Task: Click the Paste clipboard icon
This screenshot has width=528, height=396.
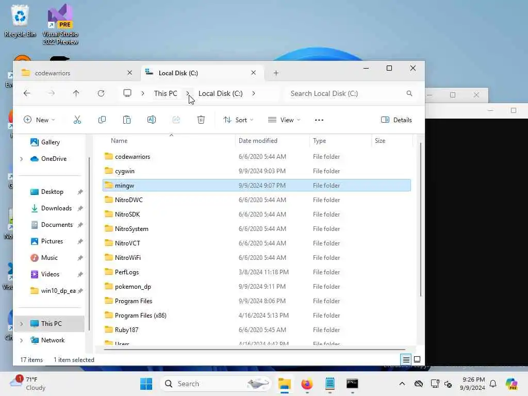Action: click(x=127, y=120)
